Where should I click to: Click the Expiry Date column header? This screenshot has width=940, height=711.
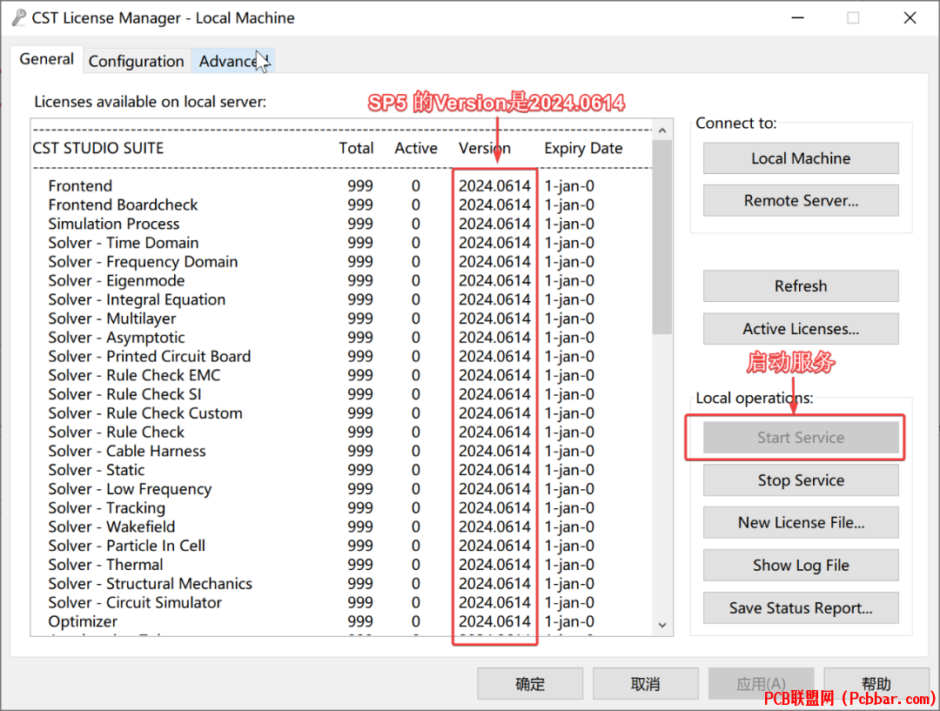(583, 149)
